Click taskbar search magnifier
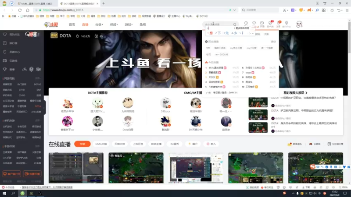The image size is (351, 197). 13,193
